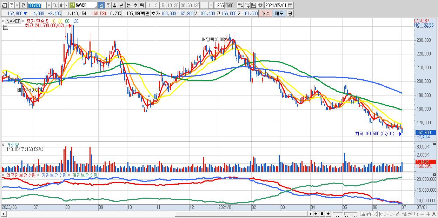Image resolution: width=438 pixels, height=218 pixels.
Task: Click the wave line tool icon
Action: (392, 214)
